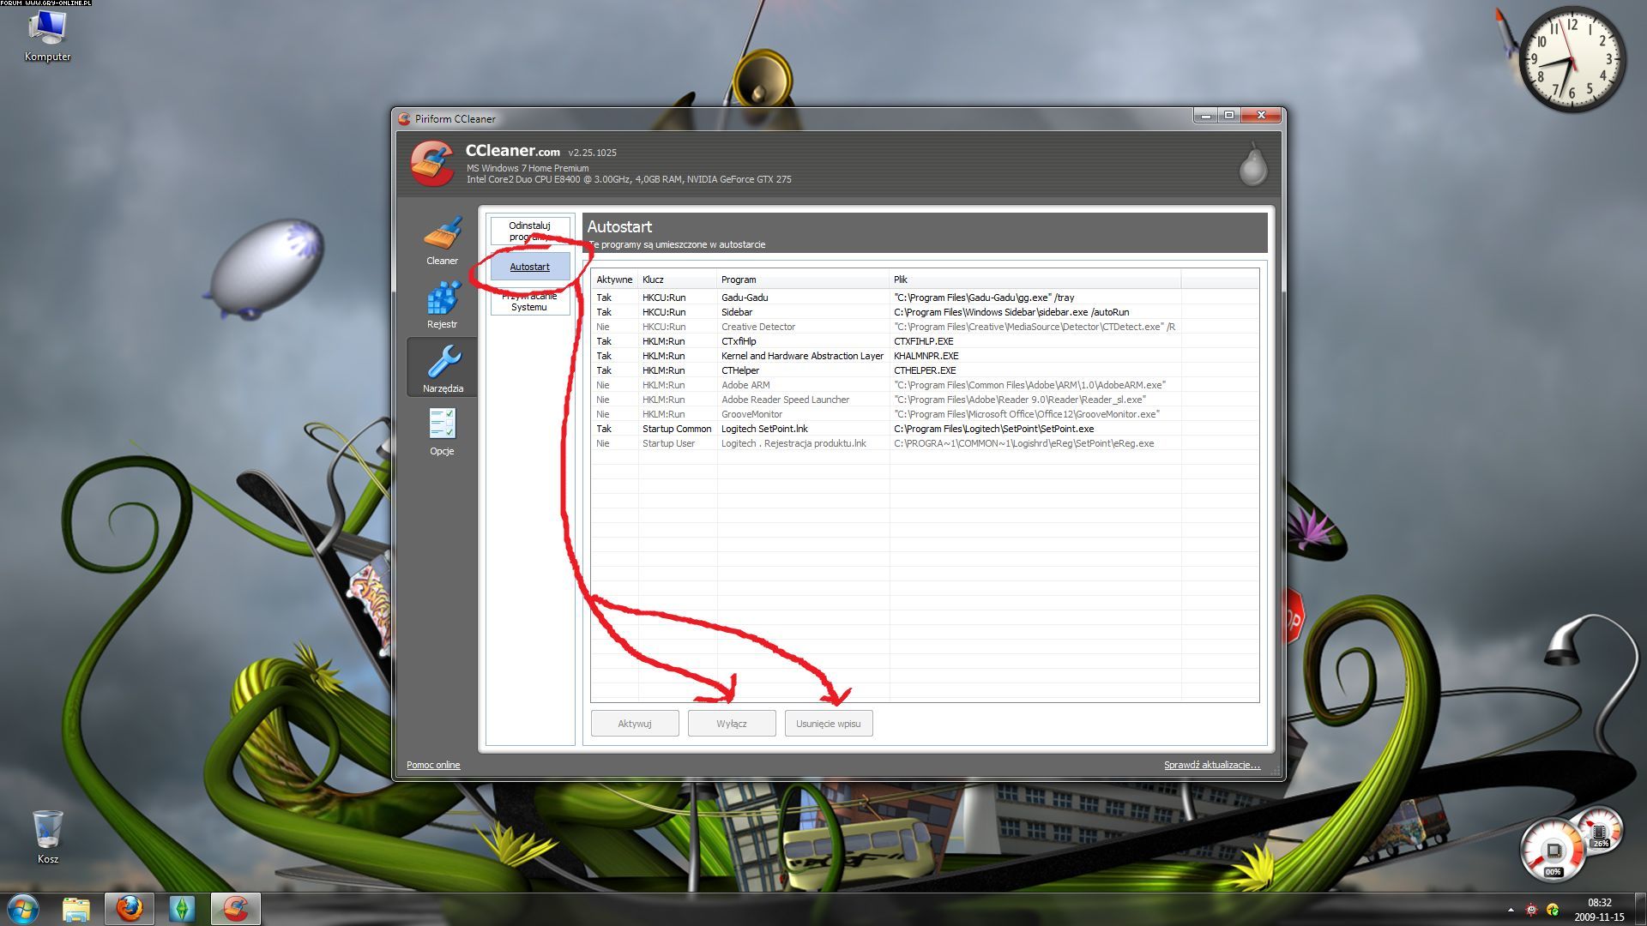
Task: Click the desktop clock gadget
Action: pyautogui.click(x=1572, y=59)
